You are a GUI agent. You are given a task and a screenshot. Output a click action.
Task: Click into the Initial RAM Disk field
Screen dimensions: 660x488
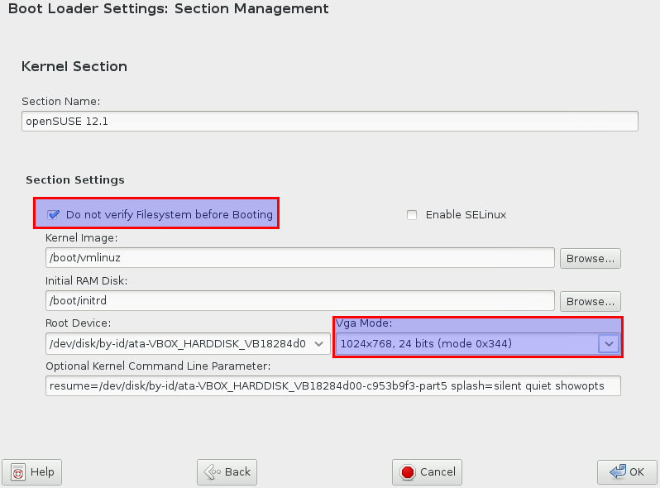coord(299,300)
